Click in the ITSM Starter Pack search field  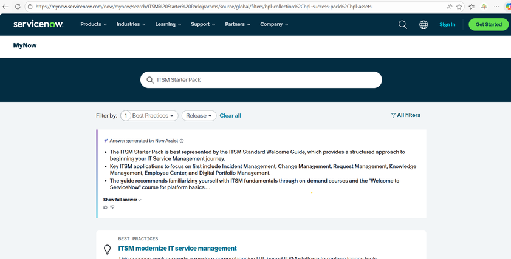tap(261, 80)
